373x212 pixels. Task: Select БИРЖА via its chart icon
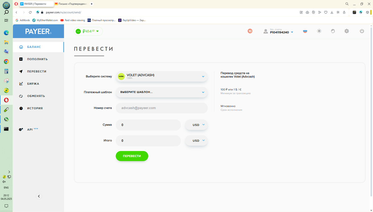click(x=20, y=84)
